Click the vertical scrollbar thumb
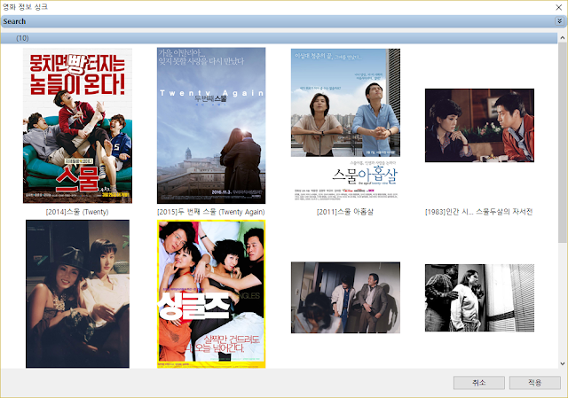Viewport: 568px width, 398px height. tap(562, 143)
